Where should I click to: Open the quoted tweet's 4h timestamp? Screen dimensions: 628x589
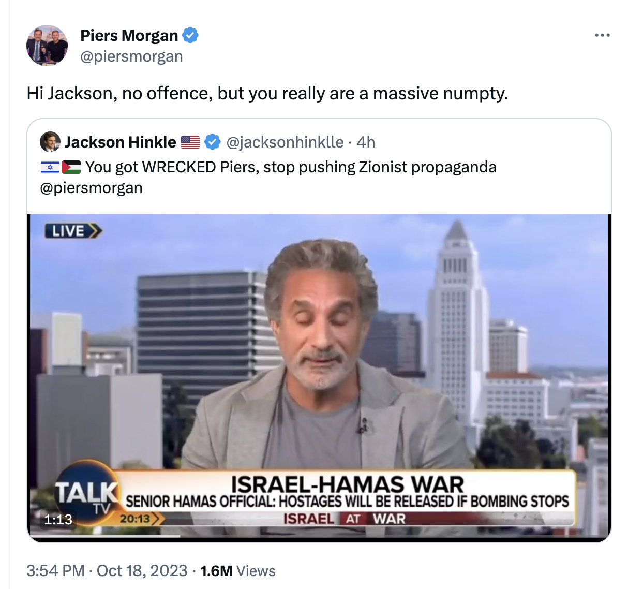[366, 142]
